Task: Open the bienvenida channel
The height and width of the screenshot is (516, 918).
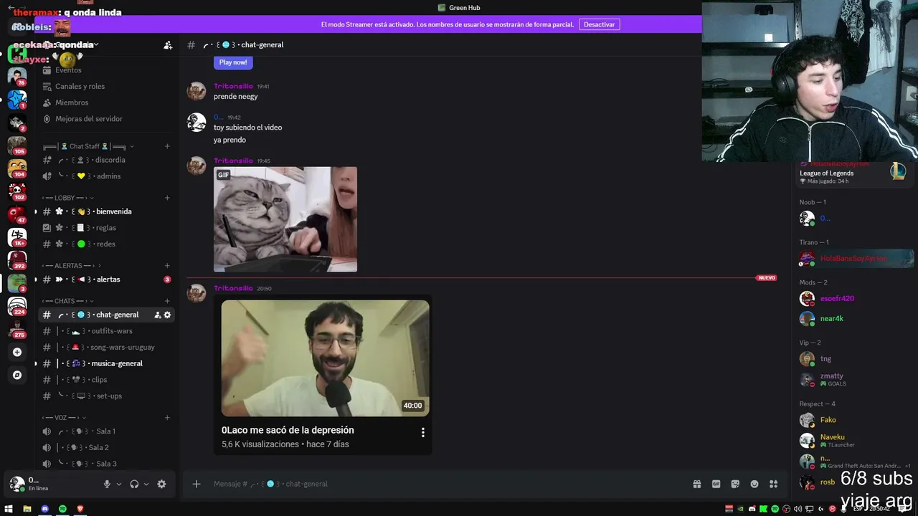Action: click(x=106, y=211)
